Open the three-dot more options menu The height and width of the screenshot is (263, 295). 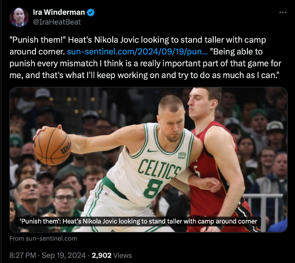click(x=283, y=13)
